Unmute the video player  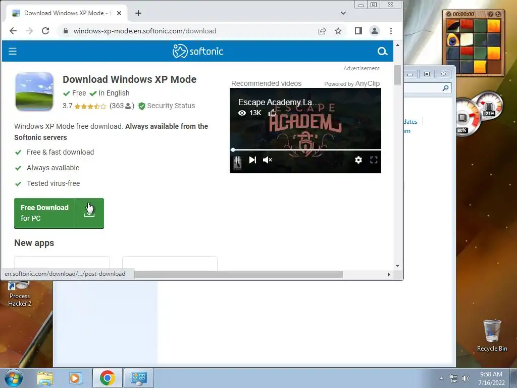click(x=268, y=160)
